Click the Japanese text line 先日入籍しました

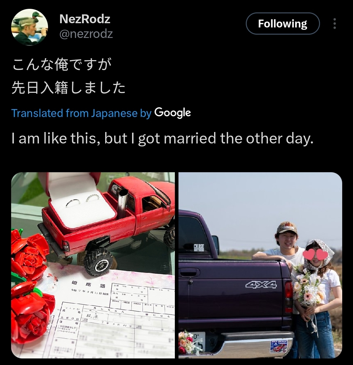tap(68, 88)
